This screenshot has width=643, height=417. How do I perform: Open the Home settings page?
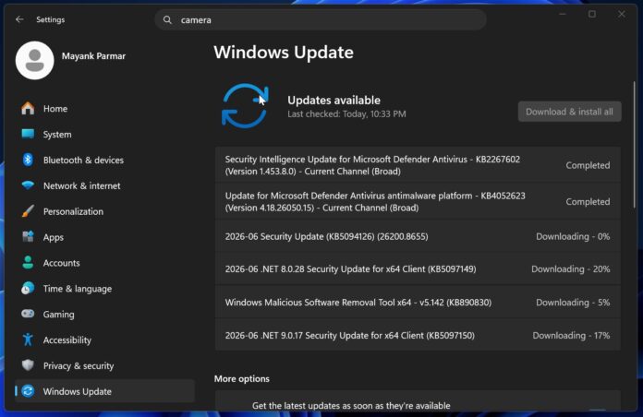104,109
